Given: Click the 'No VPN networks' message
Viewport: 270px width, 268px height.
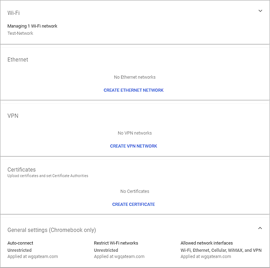Looking at the screenshot, I should 135,133.
